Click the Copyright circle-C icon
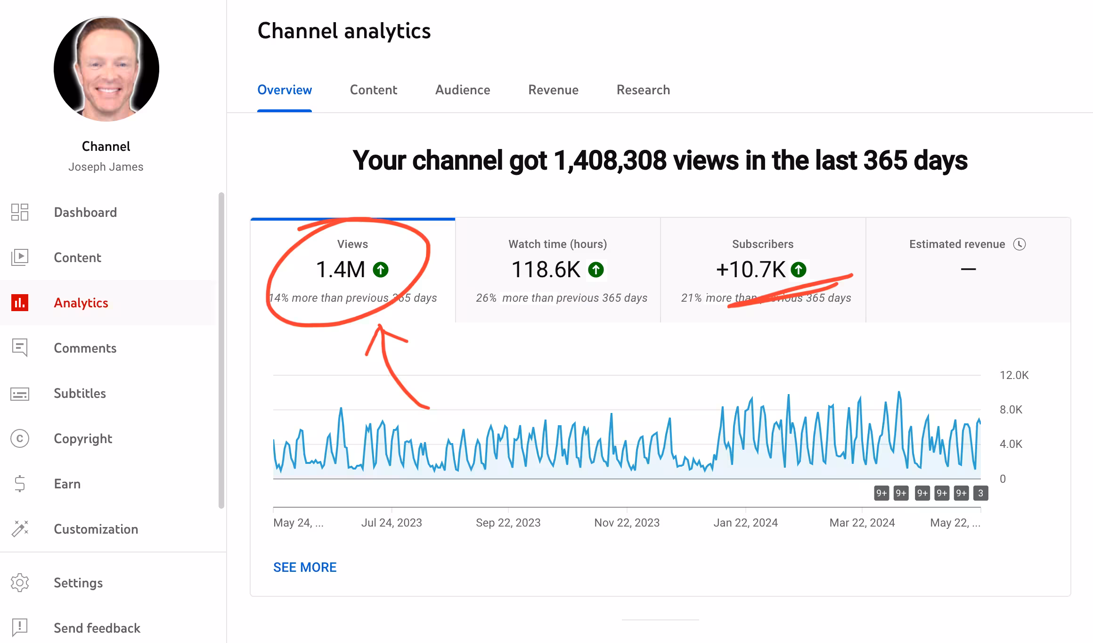This screenshot has width=1093, height=643. (x=20, y=438)
